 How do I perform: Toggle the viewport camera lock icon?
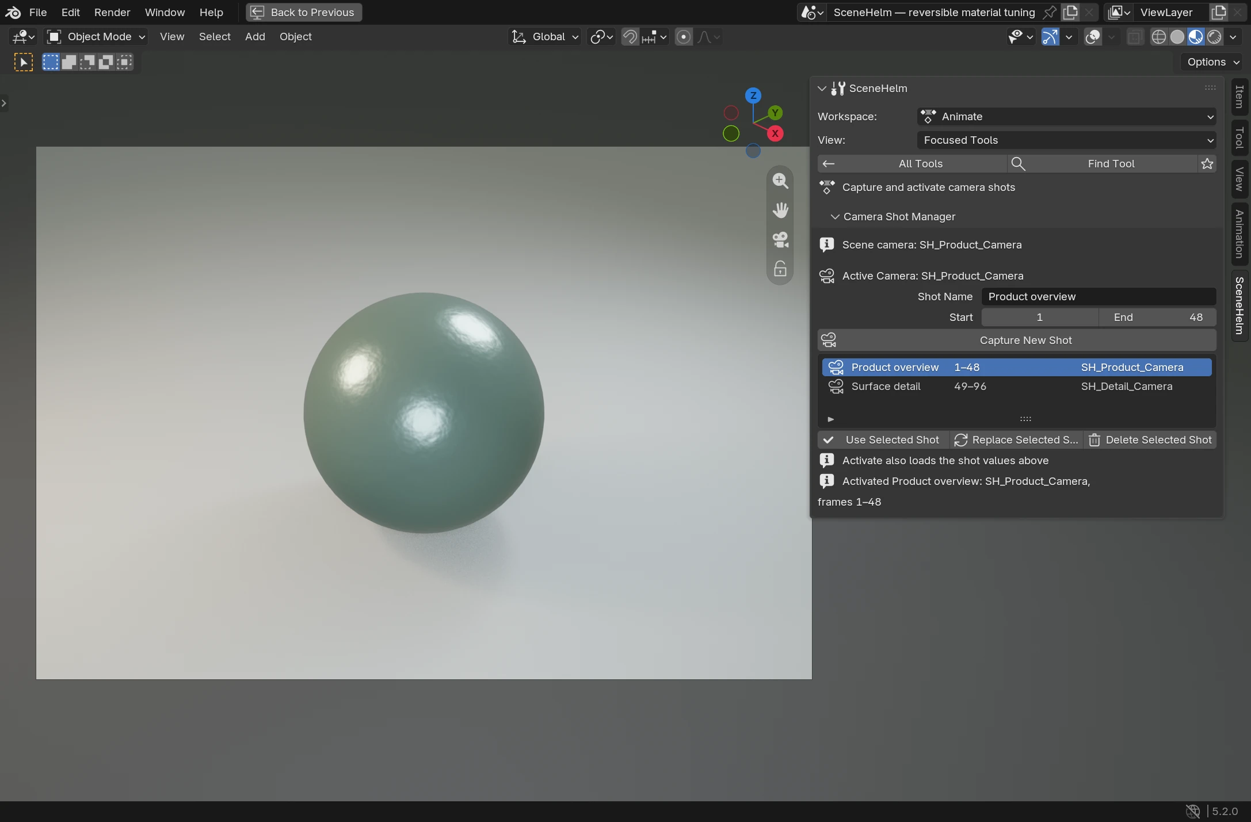780,269
